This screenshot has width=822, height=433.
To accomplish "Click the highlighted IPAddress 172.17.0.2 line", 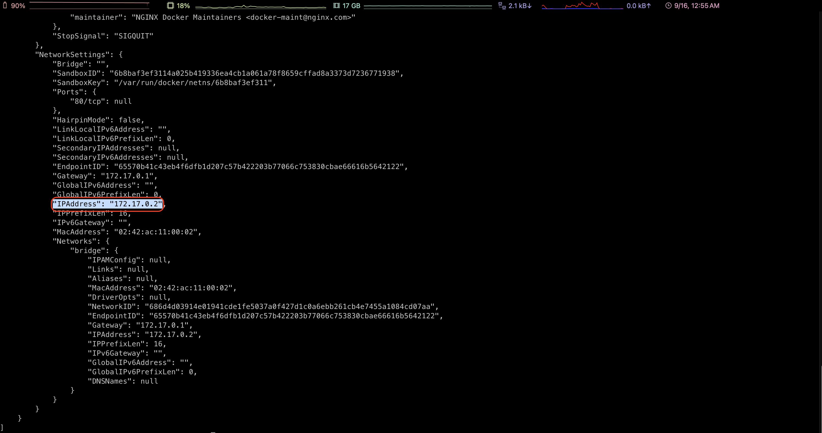I will click(x=107, y=204).
